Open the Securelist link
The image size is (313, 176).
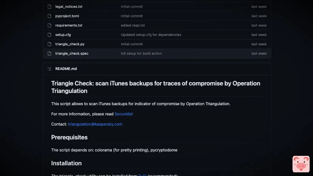coord(123,114)
